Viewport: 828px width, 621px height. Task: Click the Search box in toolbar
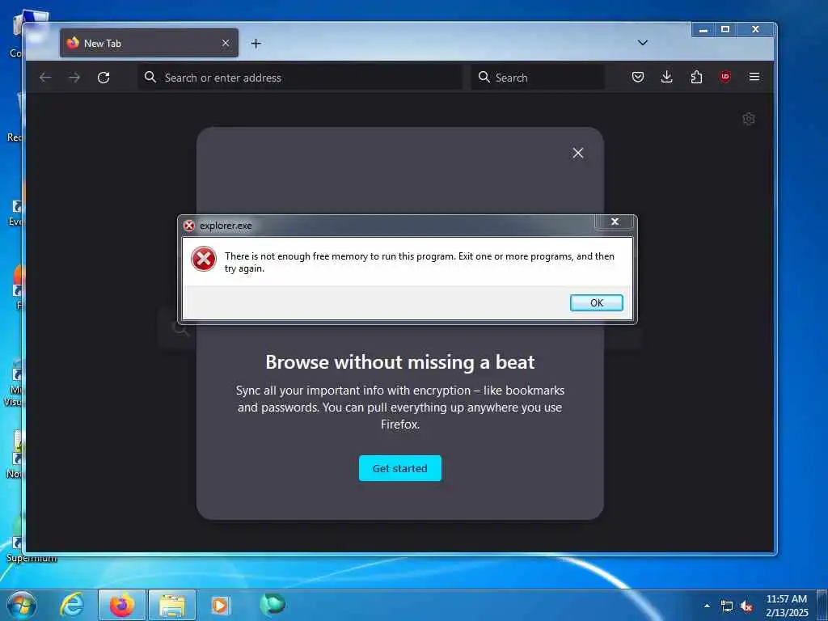pyautogui.click(x=538, y=78)
